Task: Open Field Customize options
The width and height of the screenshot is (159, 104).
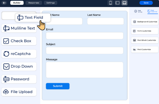Action: click(x=145, y=50)
